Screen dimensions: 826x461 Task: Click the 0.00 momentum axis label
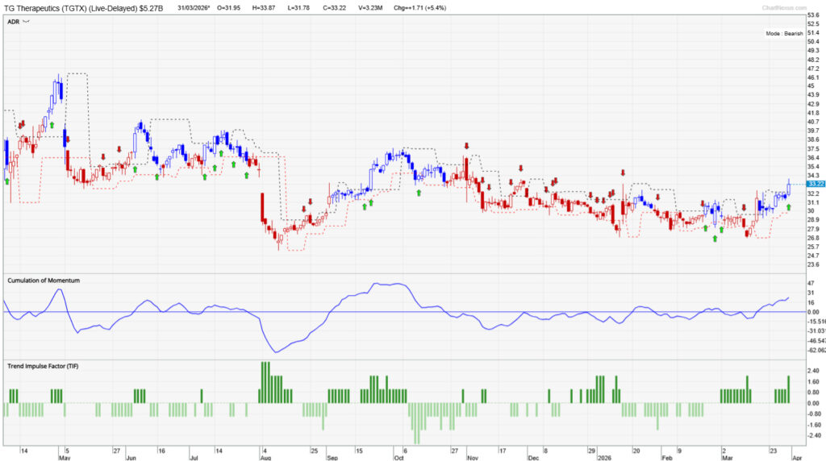[813, 312]
